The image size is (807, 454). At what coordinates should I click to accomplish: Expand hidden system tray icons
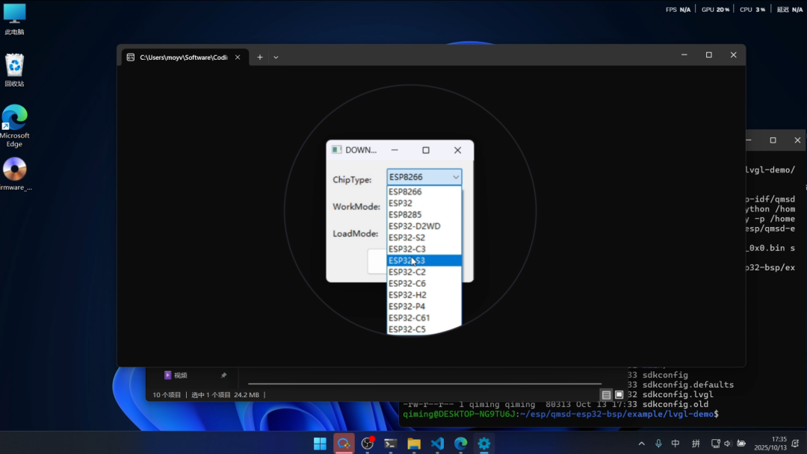click(x=641, y=444)
